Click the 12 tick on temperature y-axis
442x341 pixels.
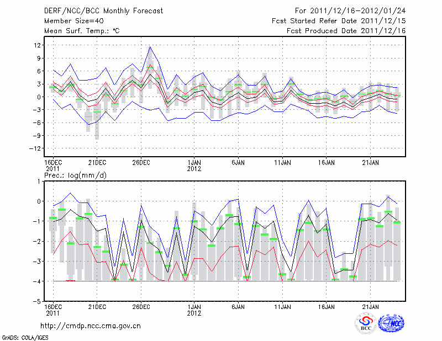click(x=37, y=45)
